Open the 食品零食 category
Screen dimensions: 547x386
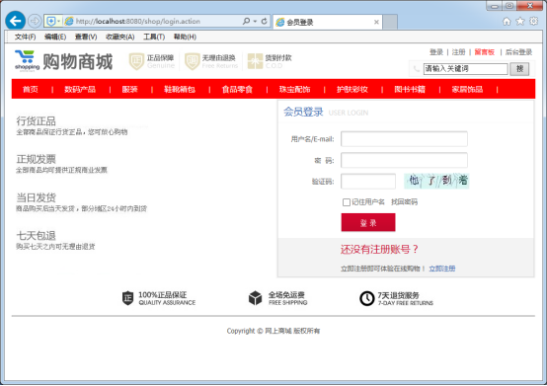(237, 89)
